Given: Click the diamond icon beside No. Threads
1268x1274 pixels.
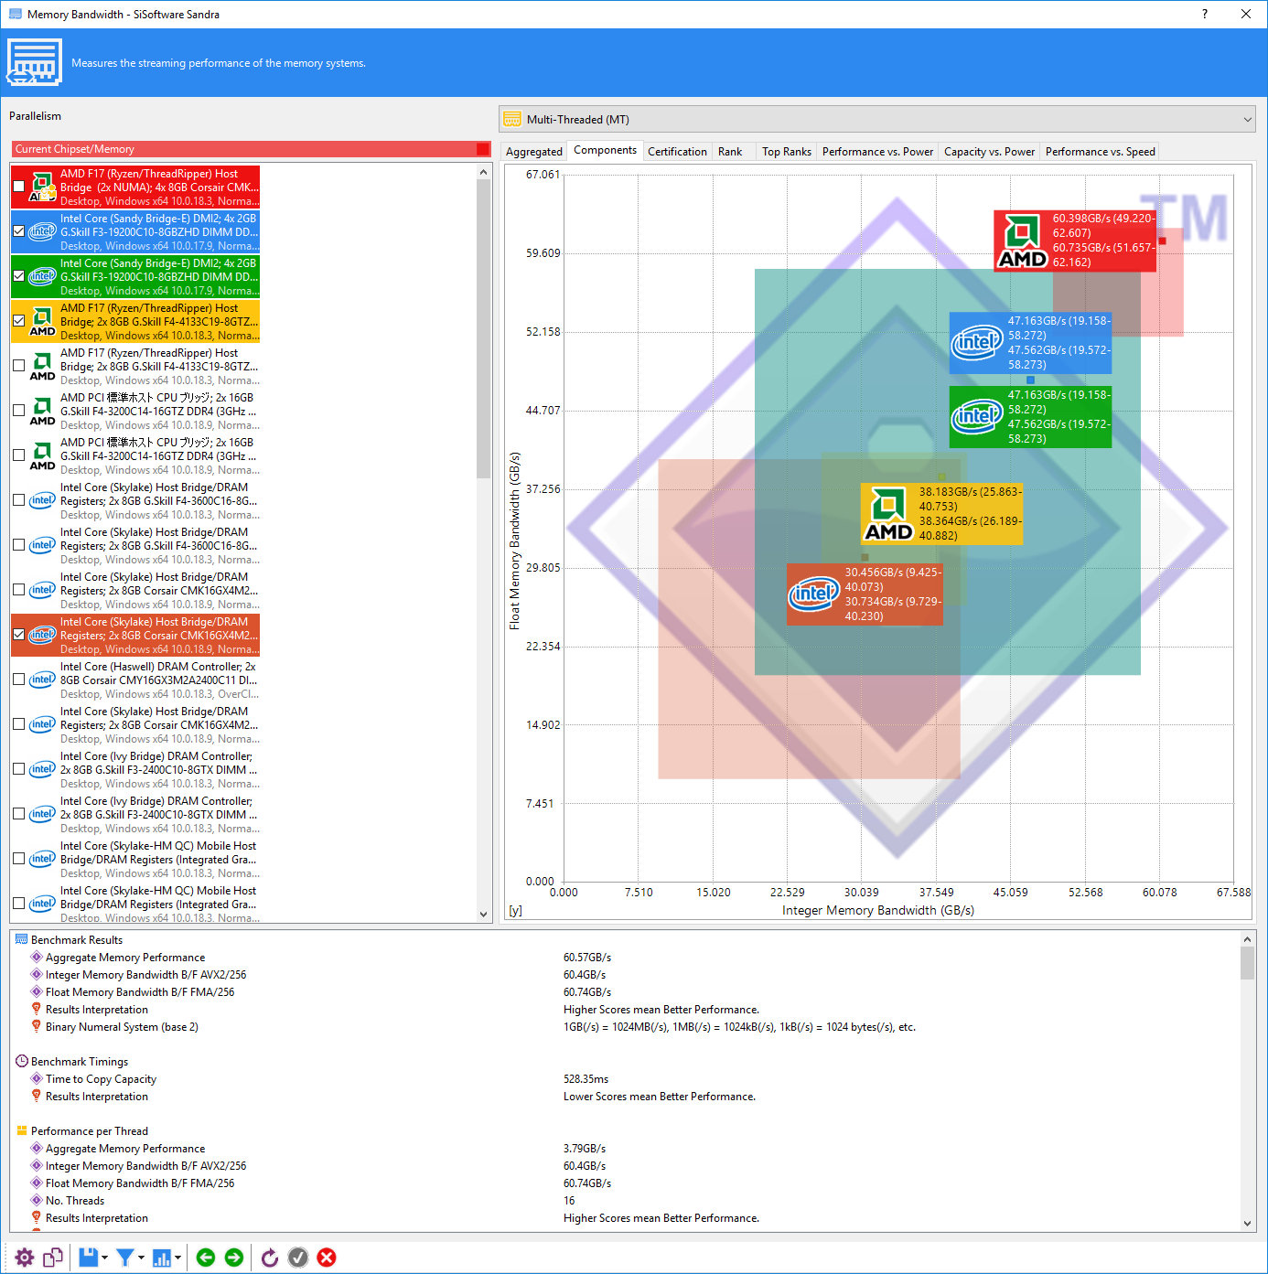Looking at the screenshot, I should pos(37,1201).
